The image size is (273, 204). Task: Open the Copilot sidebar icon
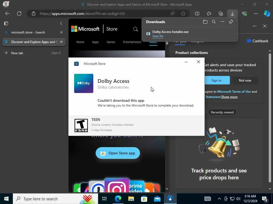(x=267, y=14)
